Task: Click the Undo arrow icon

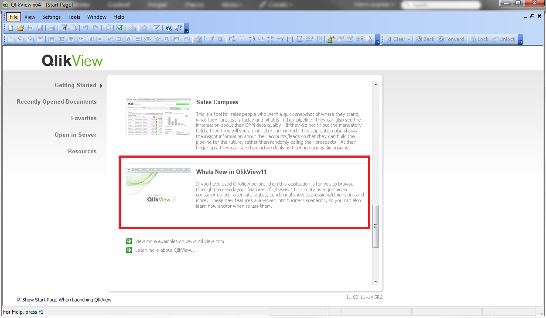Action: point(85,28)
